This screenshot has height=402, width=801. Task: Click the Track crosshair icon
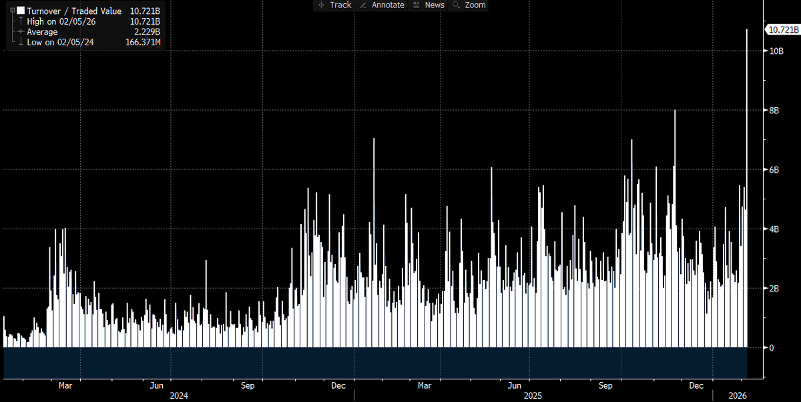pyautogui.click(x=322, y=5)
